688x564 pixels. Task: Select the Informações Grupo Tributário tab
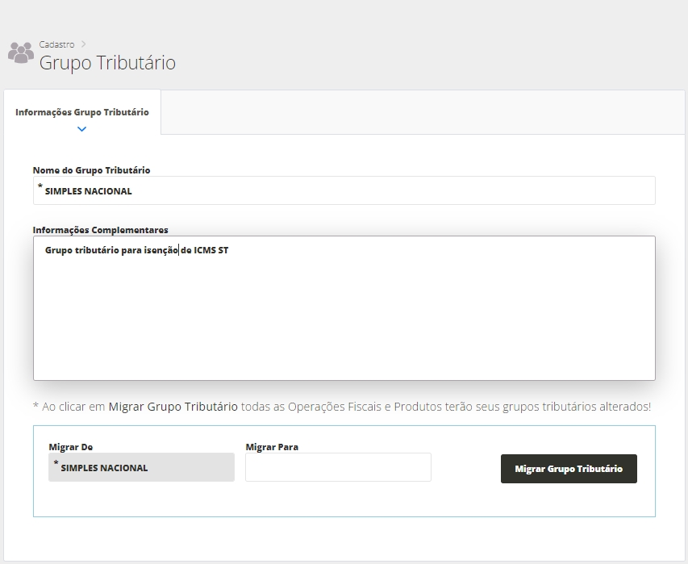(x=81, y=112)
